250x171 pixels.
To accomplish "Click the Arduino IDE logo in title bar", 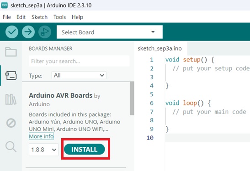I will [x=4, y=5].
